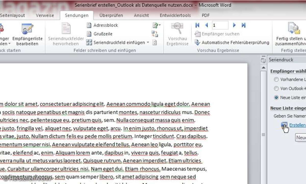
Task: Click the update labels icon
Action: point(155,42)
